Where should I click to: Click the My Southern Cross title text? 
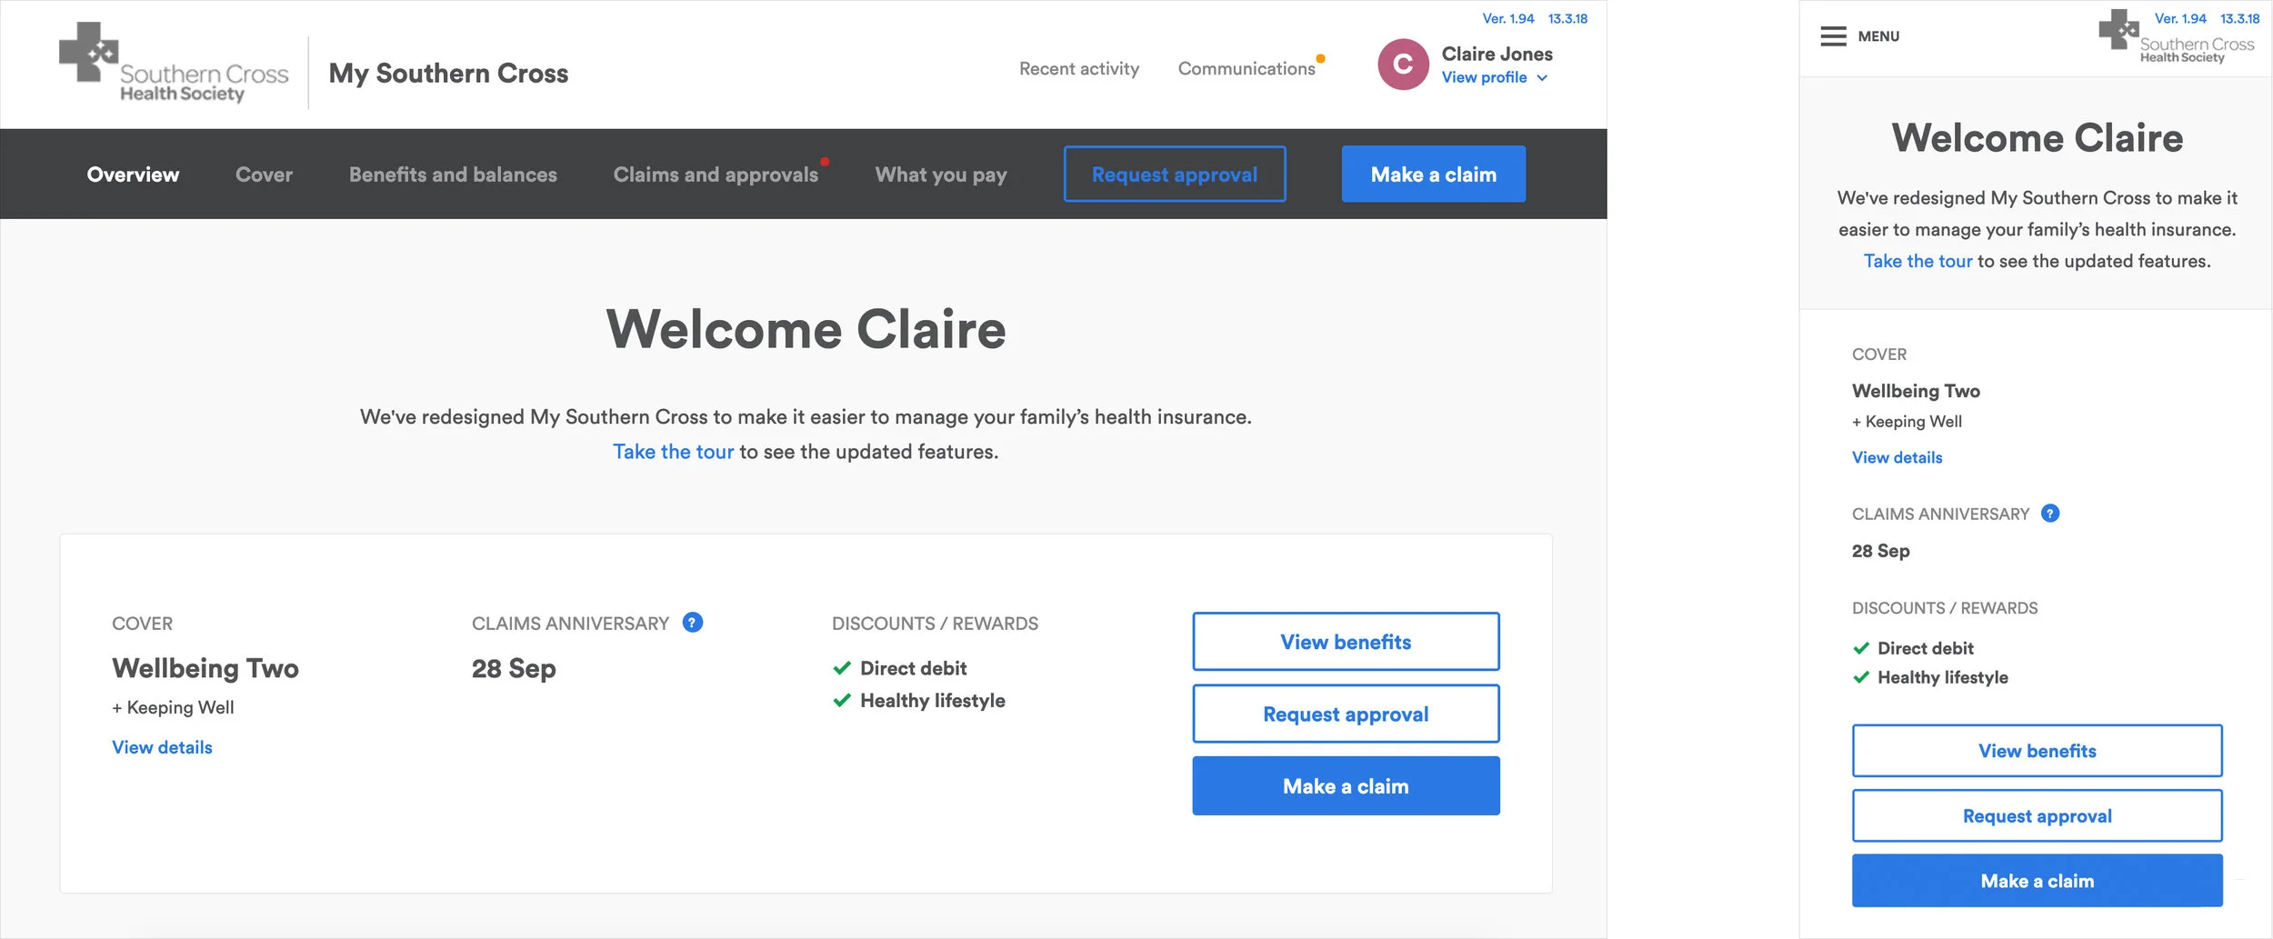click(448, 74)
